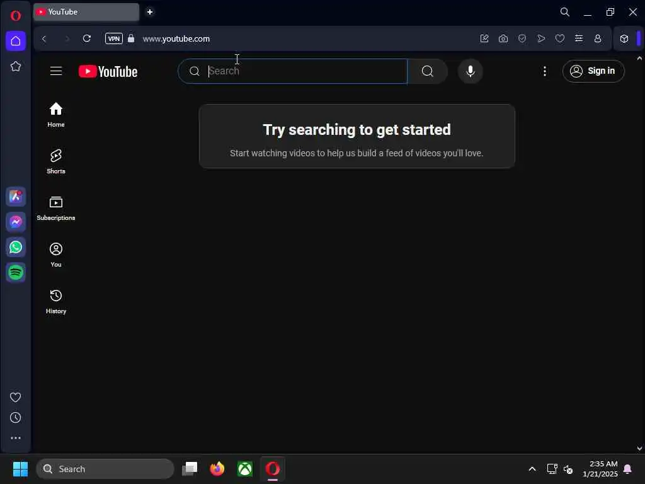The height and width of the screenshot is (484, 645).
Task: Open Easy Setup sliders icon
Action: coord(579,38)
